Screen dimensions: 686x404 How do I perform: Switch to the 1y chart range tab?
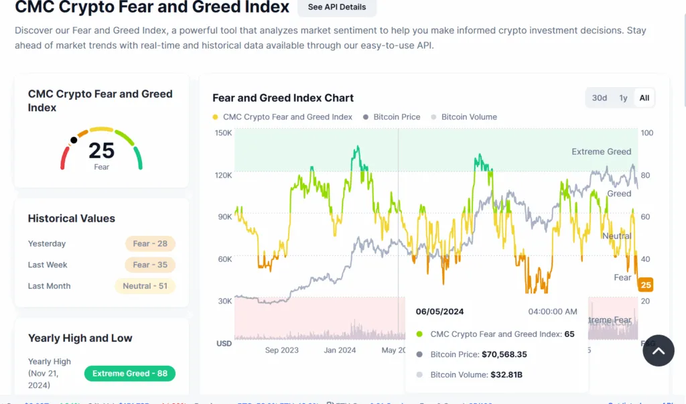click(x=623, y=97)
